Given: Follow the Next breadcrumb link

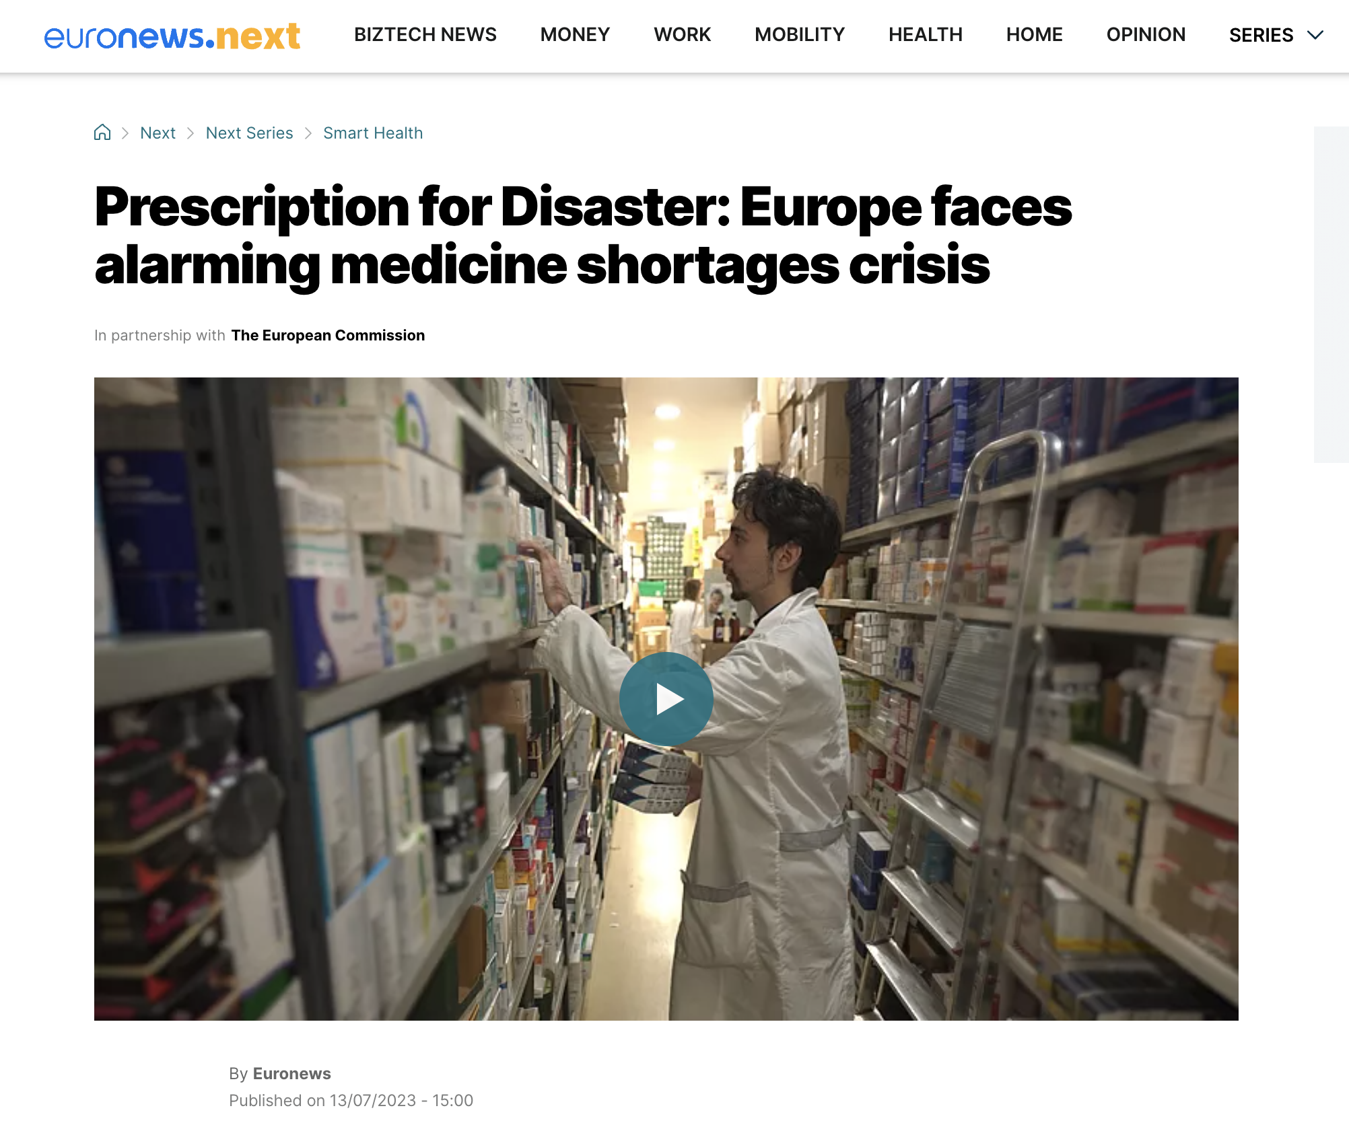Looking at the screenshot, I should (x=158, y=133).
